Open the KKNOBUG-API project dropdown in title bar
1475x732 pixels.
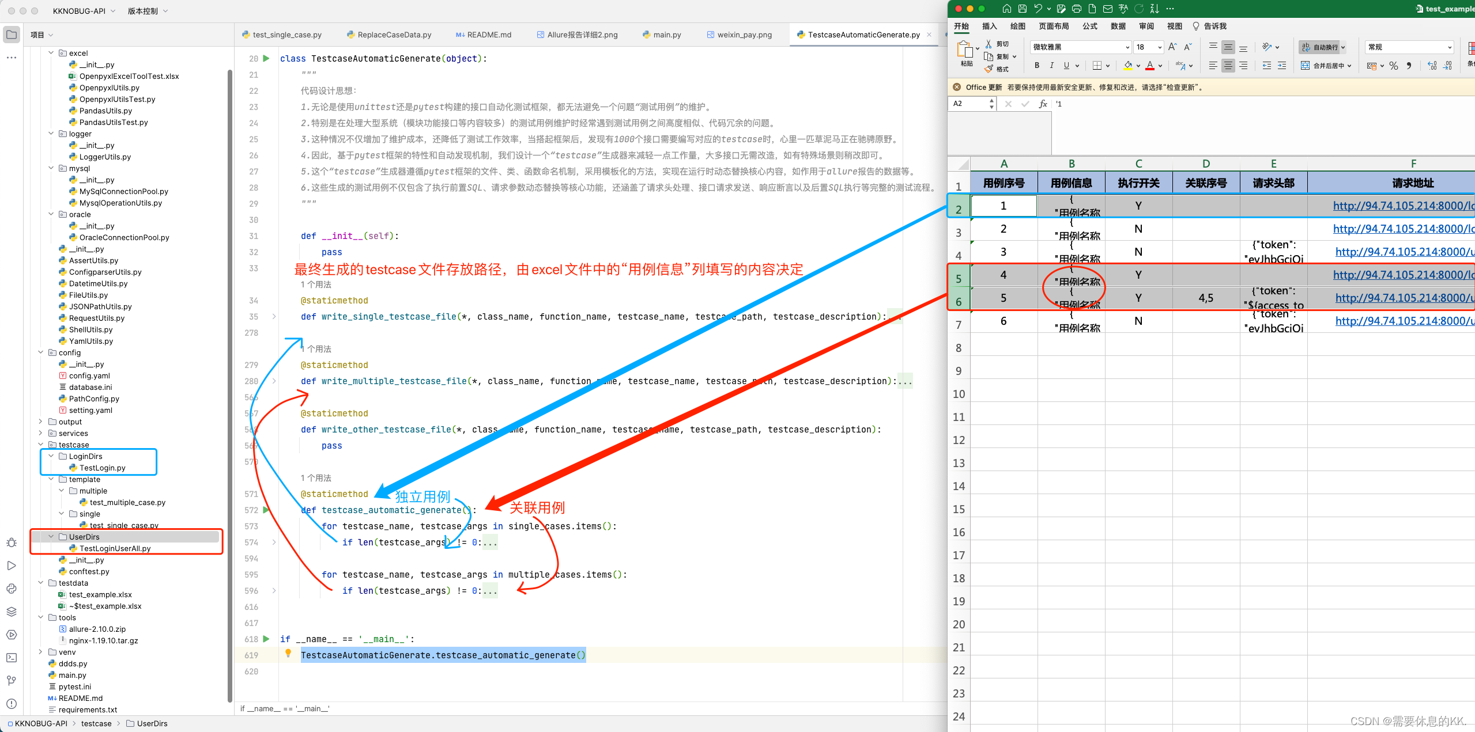click(x=84, y=11)
